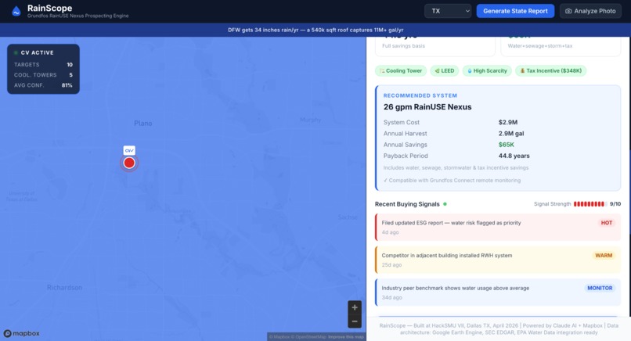Click the RainScope water drop logo
The height and width of the screenshot is (341, 631).
(x=16, y=11)
